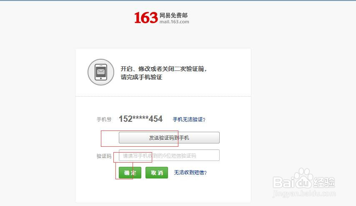Click the 请完成手机验证 instruction text
Image resolution: width=356 pixels, height=206 pixels.
click(x=141, y=77)
